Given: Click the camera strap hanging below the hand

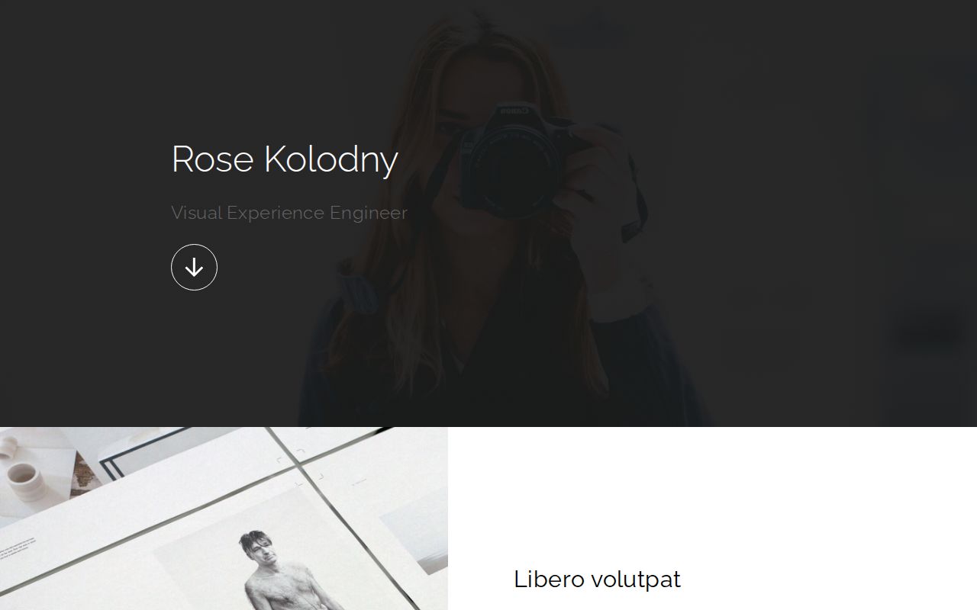Looking at the screenshot, I should 635,213.
